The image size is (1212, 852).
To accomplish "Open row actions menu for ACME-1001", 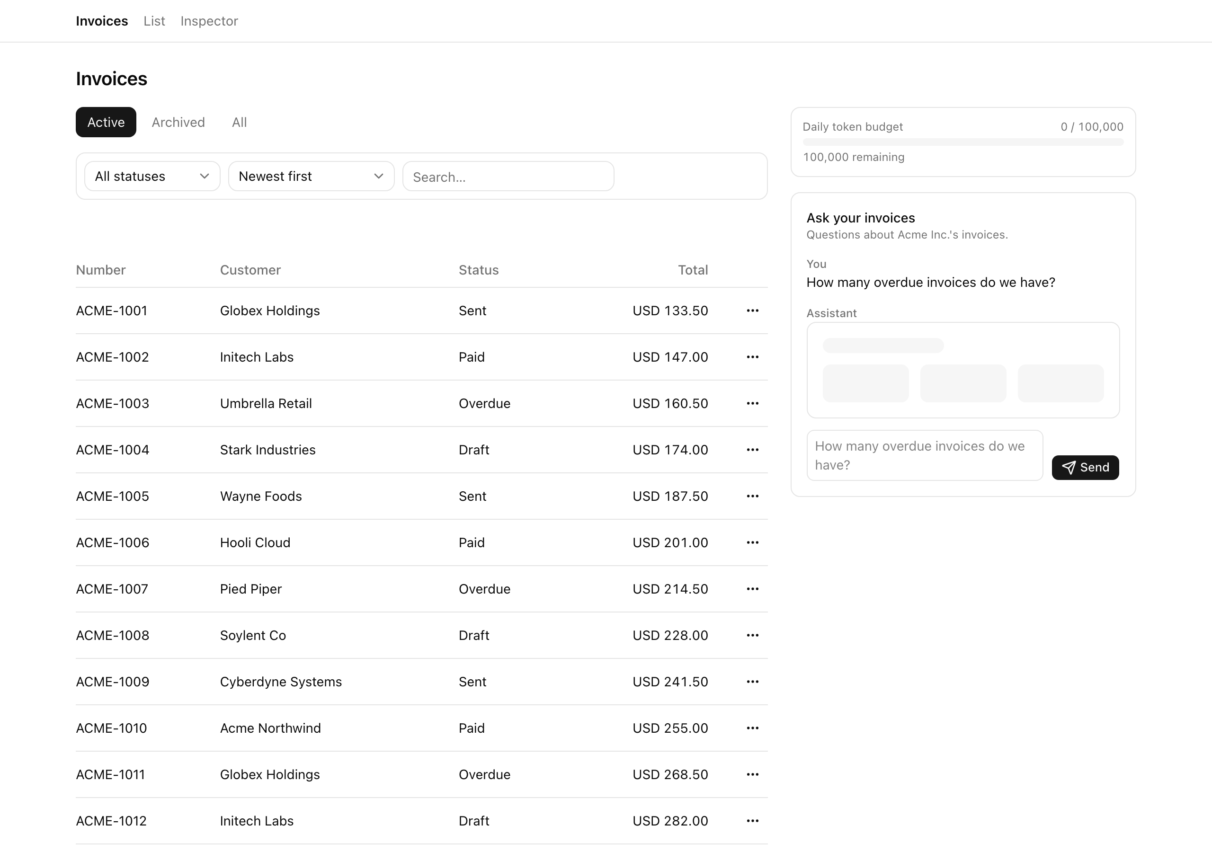I will coord(752,311).
